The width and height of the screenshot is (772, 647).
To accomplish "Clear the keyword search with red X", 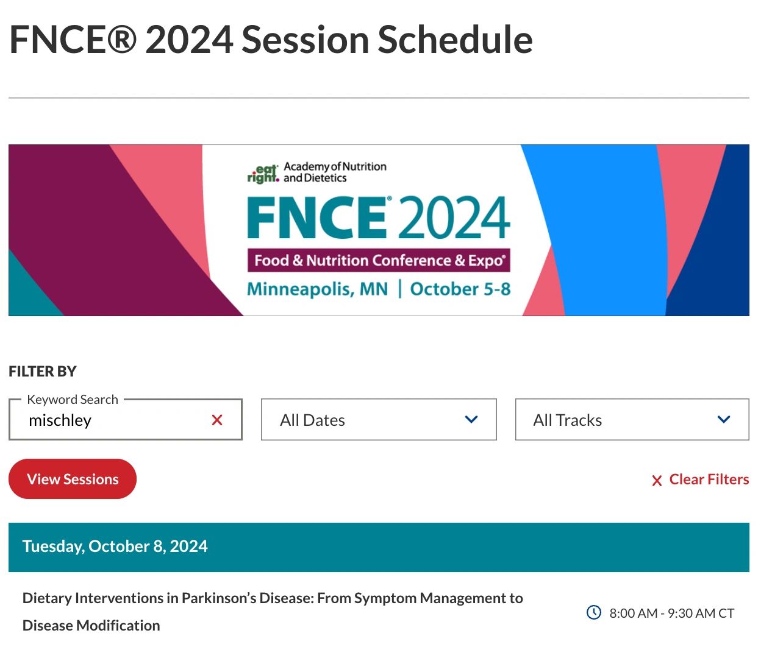I will [x=217, y=420].
